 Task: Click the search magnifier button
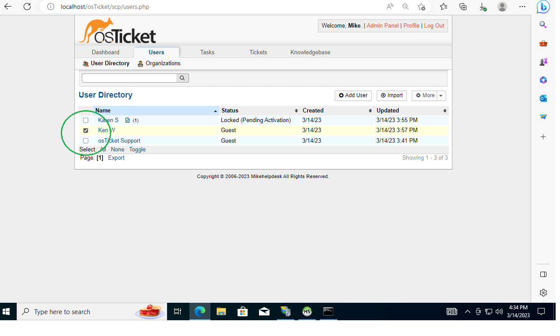pos(182,78)
